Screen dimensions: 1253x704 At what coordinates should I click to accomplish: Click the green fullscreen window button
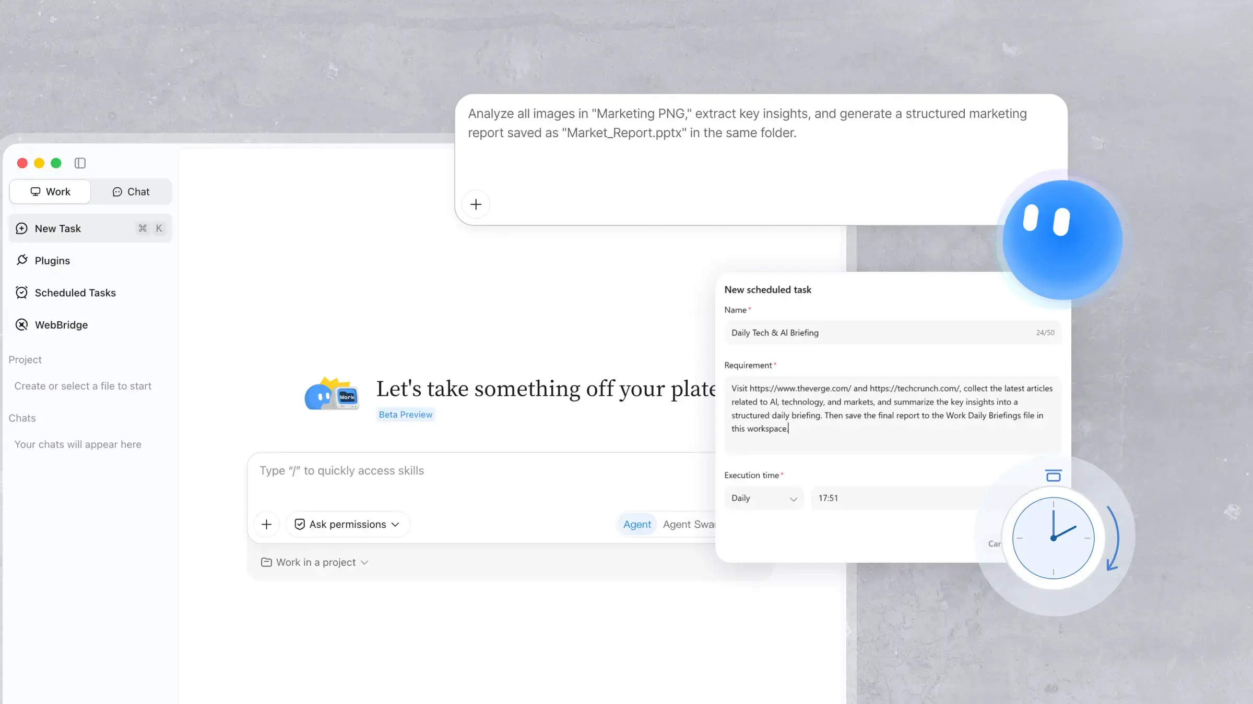(x=56, y=163)
